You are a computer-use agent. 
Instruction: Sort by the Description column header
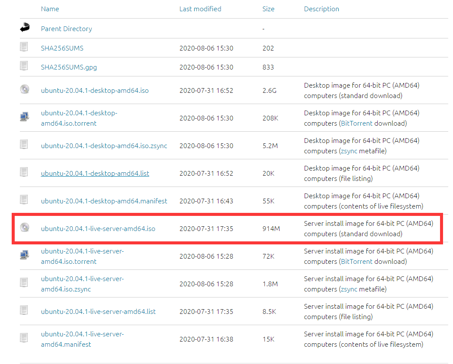click(321, 9)
